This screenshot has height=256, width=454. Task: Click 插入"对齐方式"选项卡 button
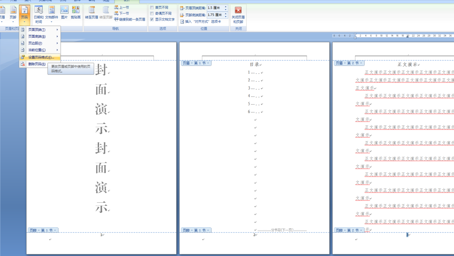(x=200, y=22)
